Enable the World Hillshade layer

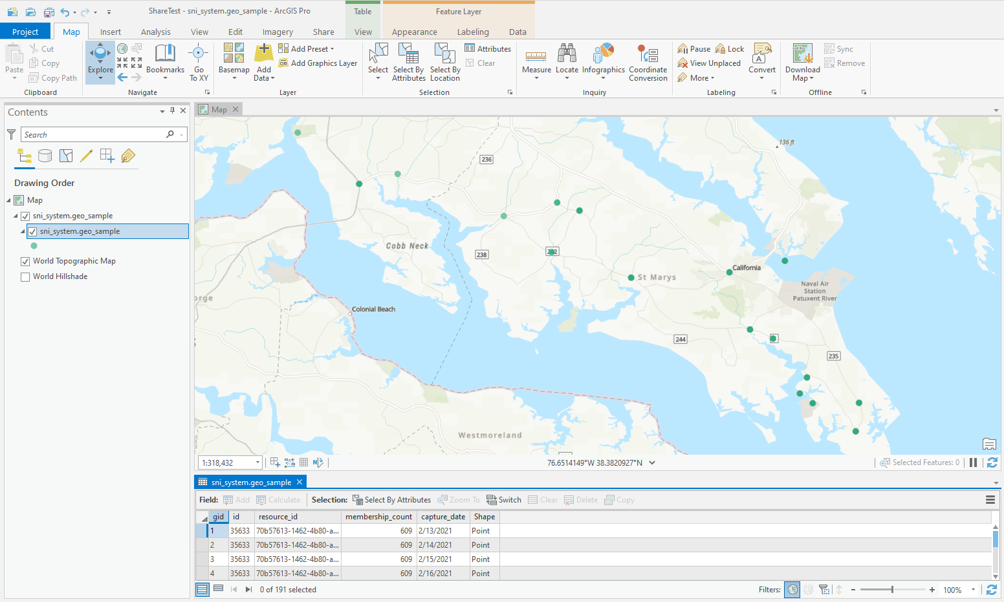click(x=25, y=277)
